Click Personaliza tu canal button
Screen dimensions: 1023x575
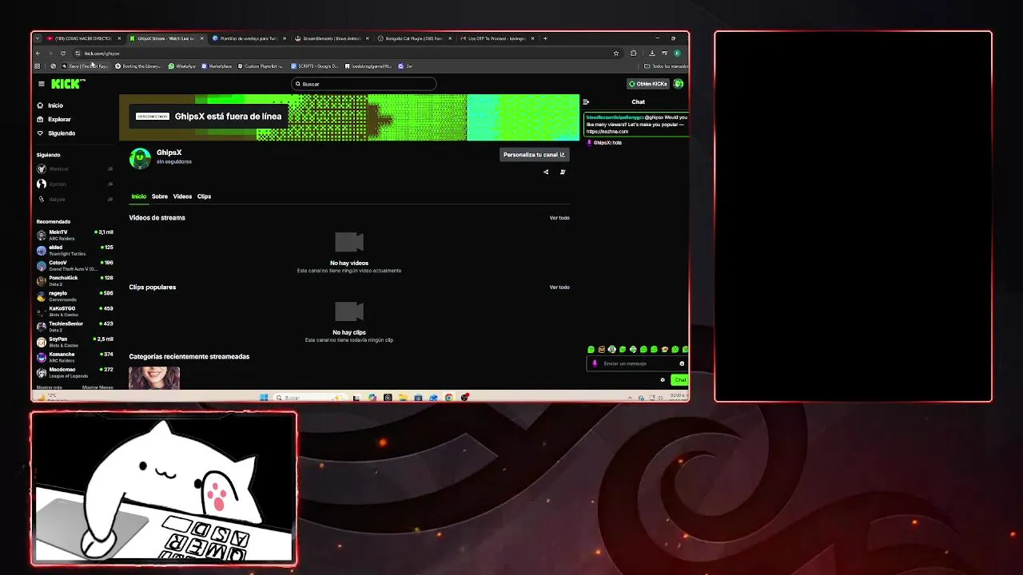(535, 155)
